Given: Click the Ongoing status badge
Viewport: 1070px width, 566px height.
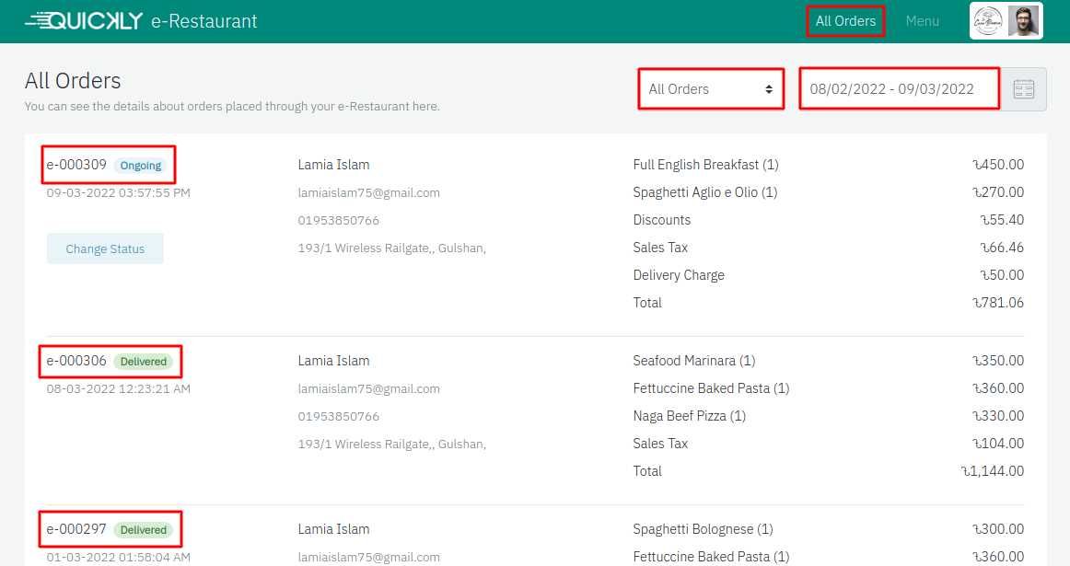Looking at the screenshot, I should [141, 166].
